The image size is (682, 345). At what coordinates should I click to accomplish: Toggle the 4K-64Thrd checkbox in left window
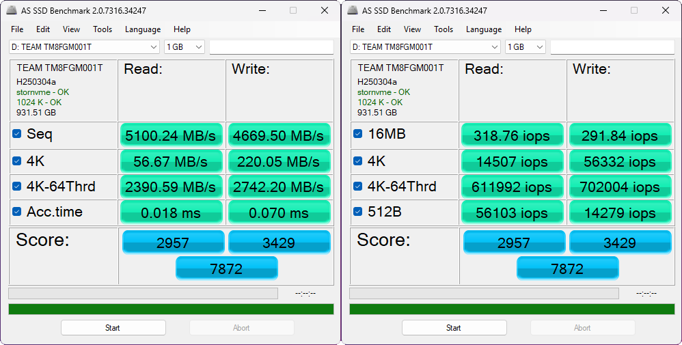(17, 187)
